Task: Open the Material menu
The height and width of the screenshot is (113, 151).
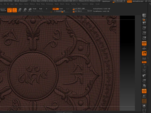Action: (x=32, y=4)
